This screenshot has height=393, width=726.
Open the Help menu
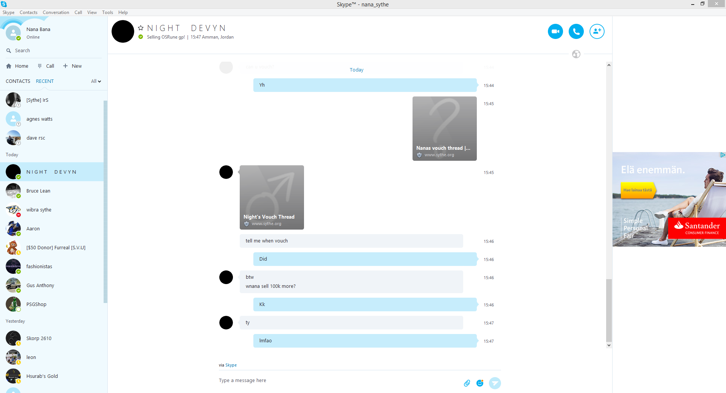point(123,12)
